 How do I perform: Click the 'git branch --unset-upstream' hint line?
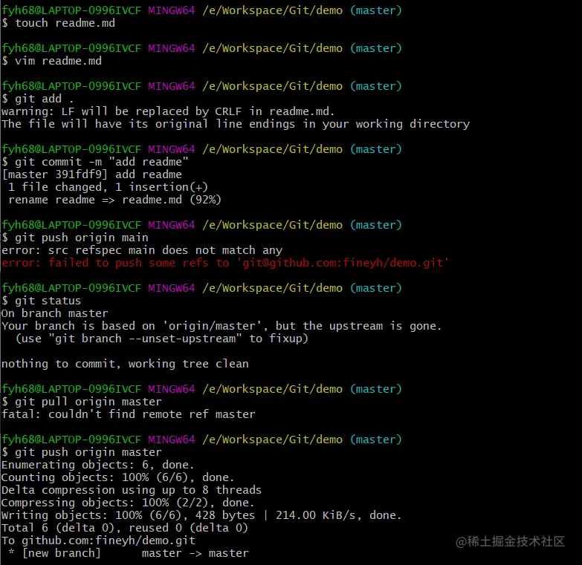pos(161,338)
